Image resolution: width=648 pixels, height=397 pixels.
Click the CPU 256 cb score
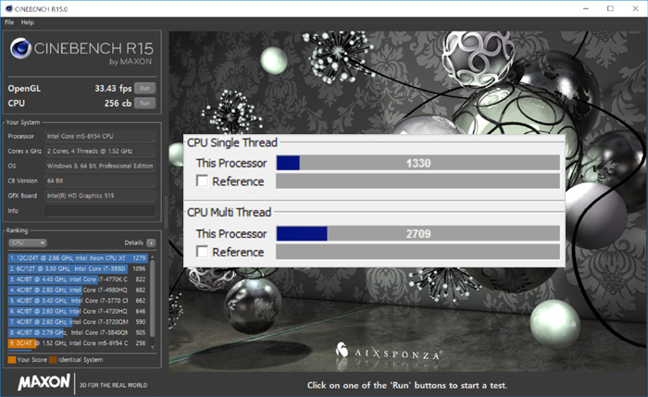click(118, 104)
